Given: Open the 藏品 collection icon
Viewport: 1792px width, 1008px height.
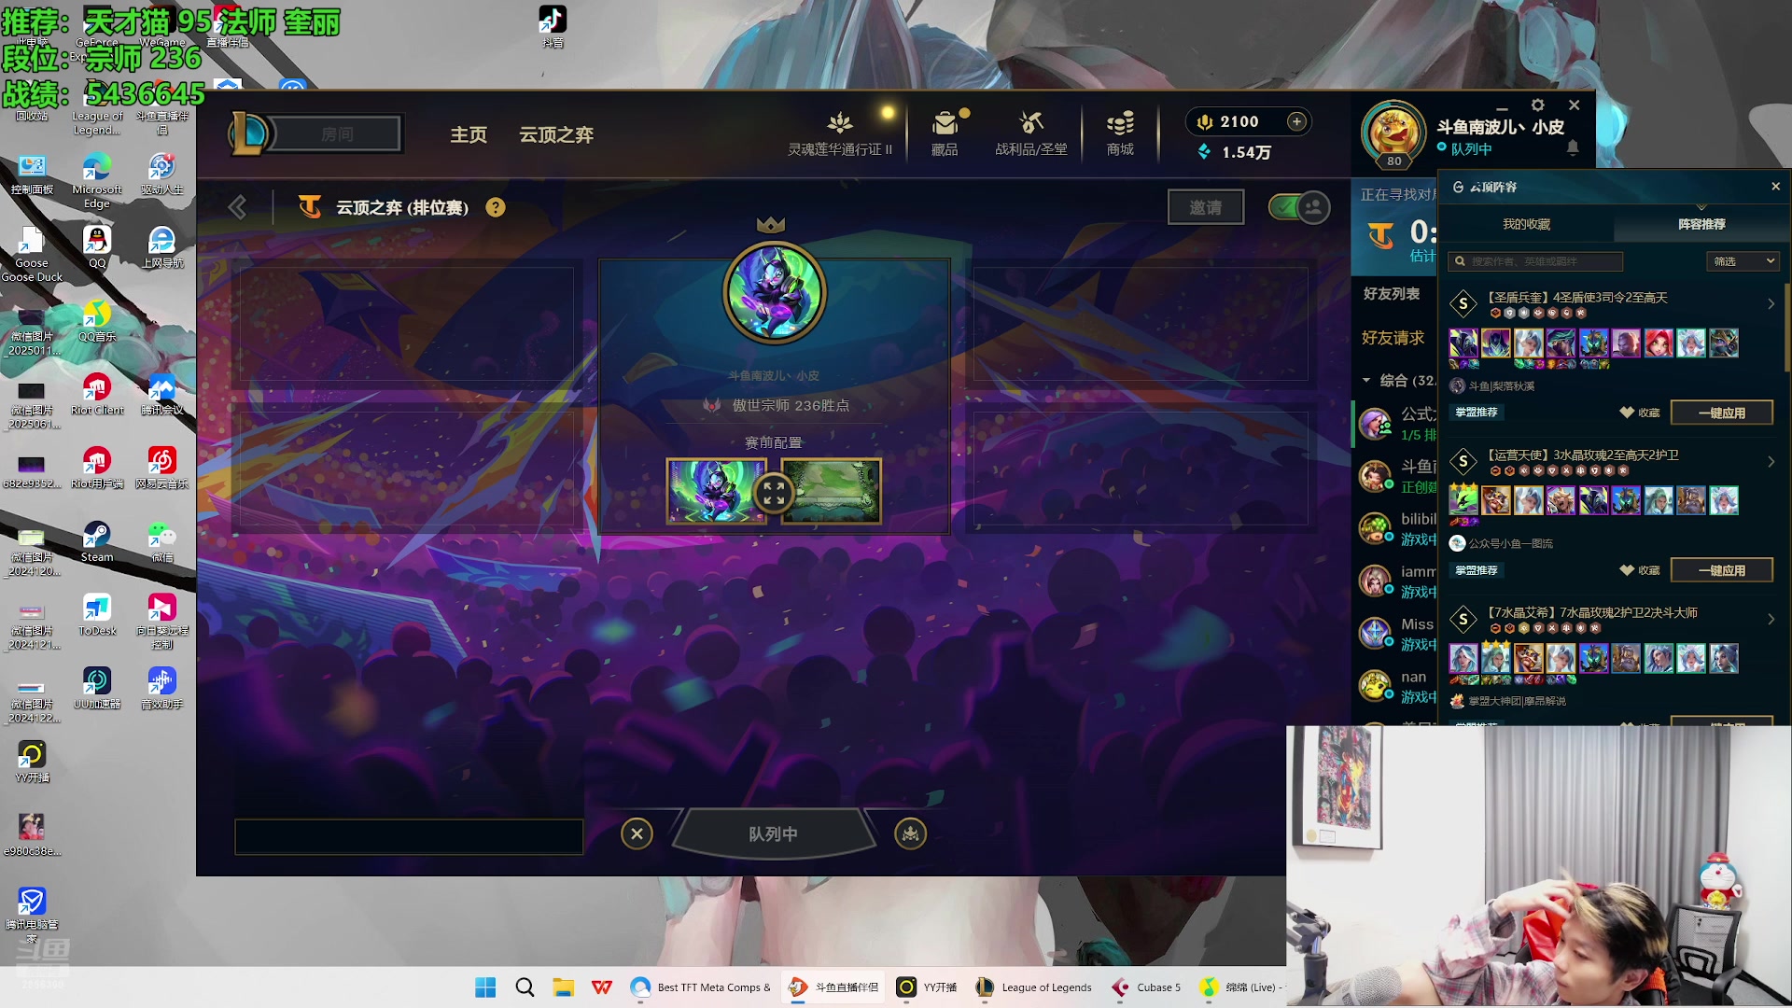Looking at the screenshot, I should pyautogui.click(x=945, y=123).
